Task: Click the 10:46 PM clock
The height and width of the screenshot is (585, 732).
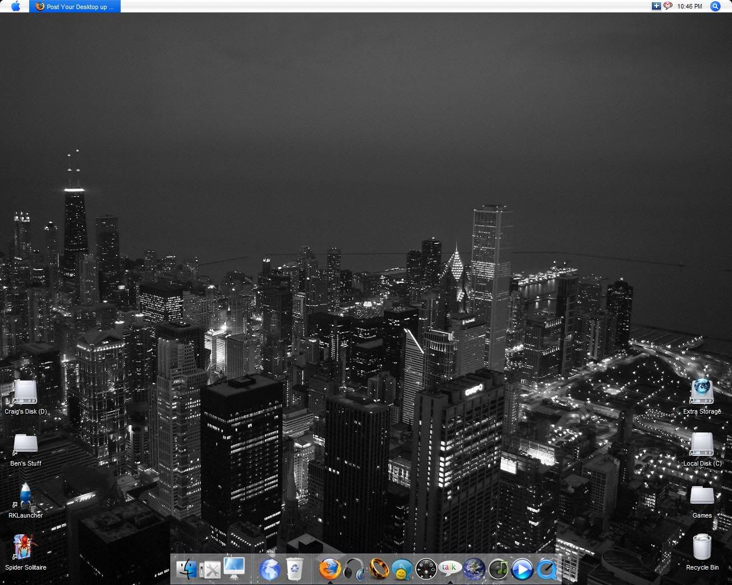Action: tap(689, 7)
